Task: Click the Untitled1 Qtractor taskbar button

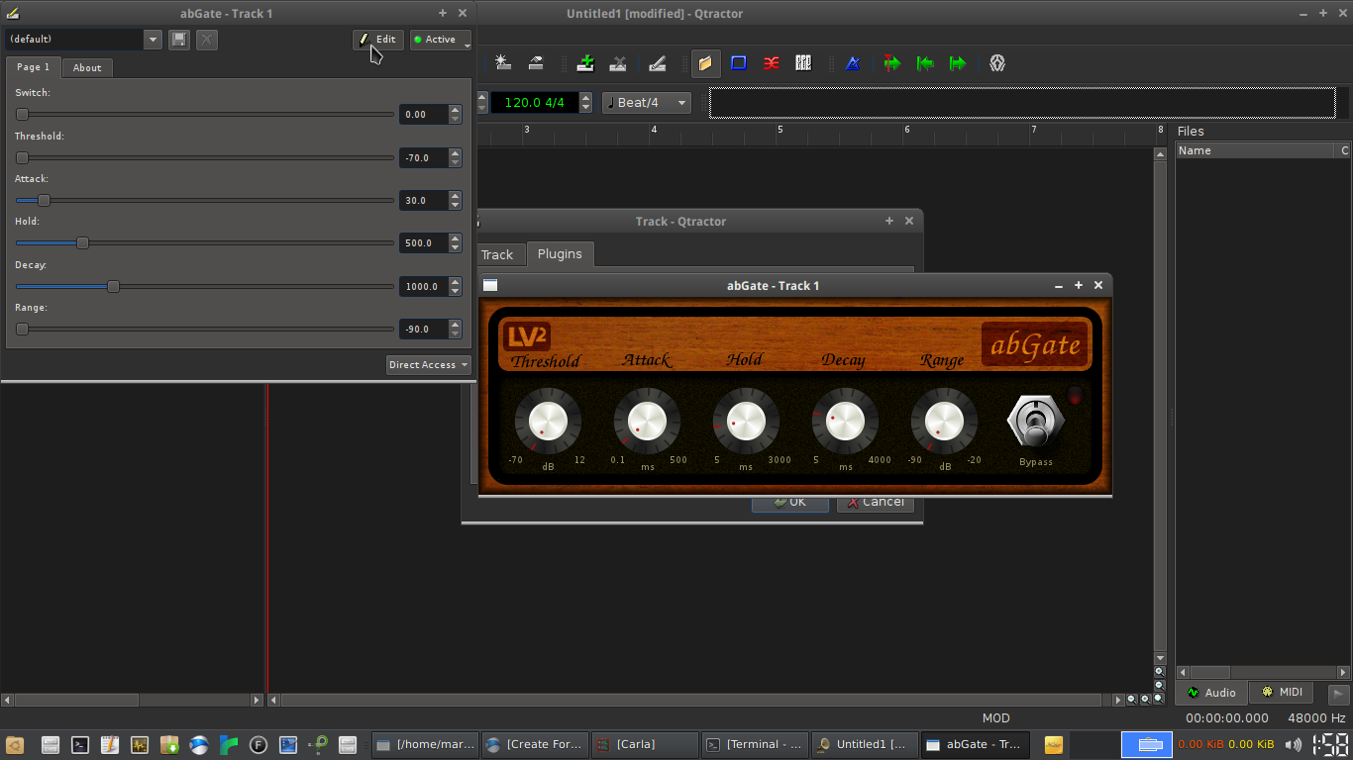Action: (866, 744)
